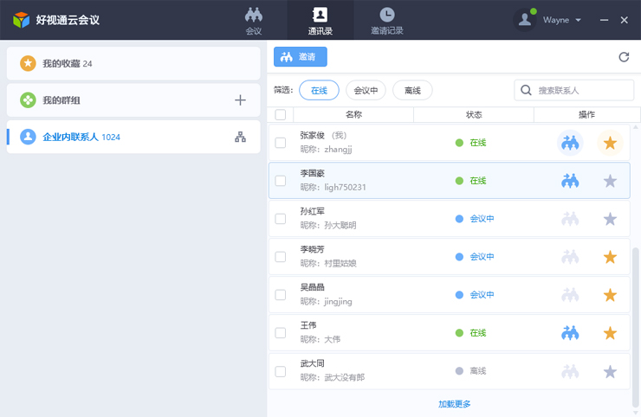Unfavorite 张家俊 using the orange star

(x=610, y=143)
